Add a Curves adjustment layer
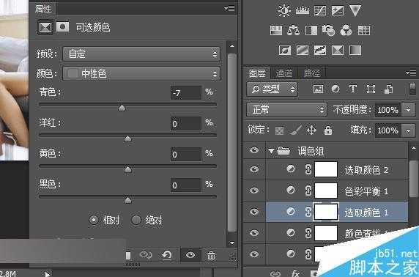This screenshot has height=277, width=419. (320, 11)
